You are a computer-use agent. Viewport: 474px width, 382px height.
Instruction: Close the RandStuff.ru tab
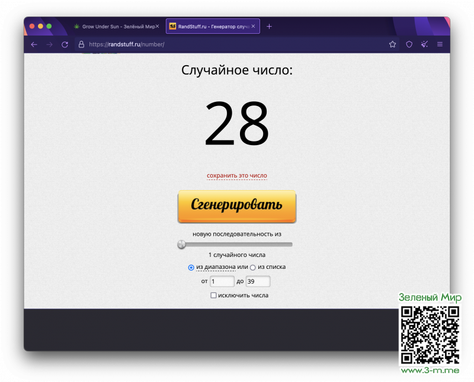pos(254,27)
